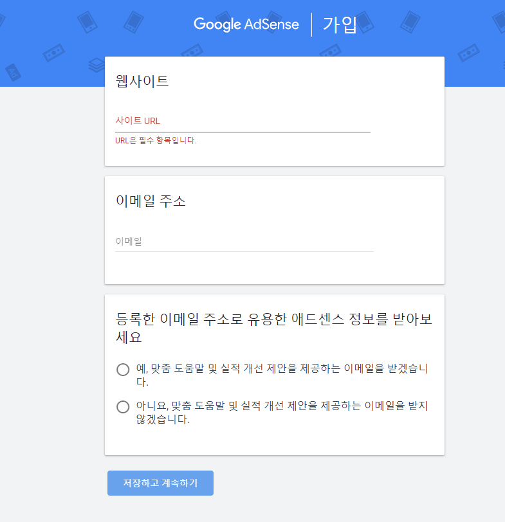Click the 이메일 주소 section heading
Image resolution: width=505 pixels, height=522 pixels.
point(151,201)
